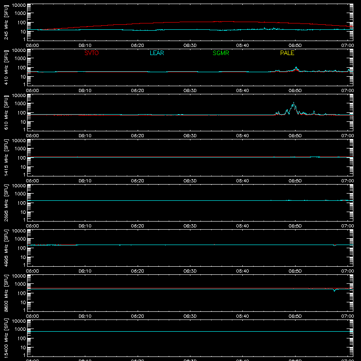The width and height of the screenshot is (361, 361).
Task: Select the '15400 MHz [SFU]' axis title
Action: point(6,338)
